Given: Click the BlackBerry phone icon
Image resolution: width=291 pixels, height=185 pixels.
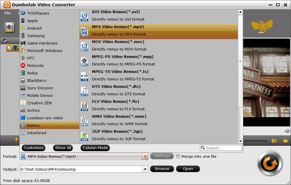Looking at the screenshot, I should pos(23,80).
